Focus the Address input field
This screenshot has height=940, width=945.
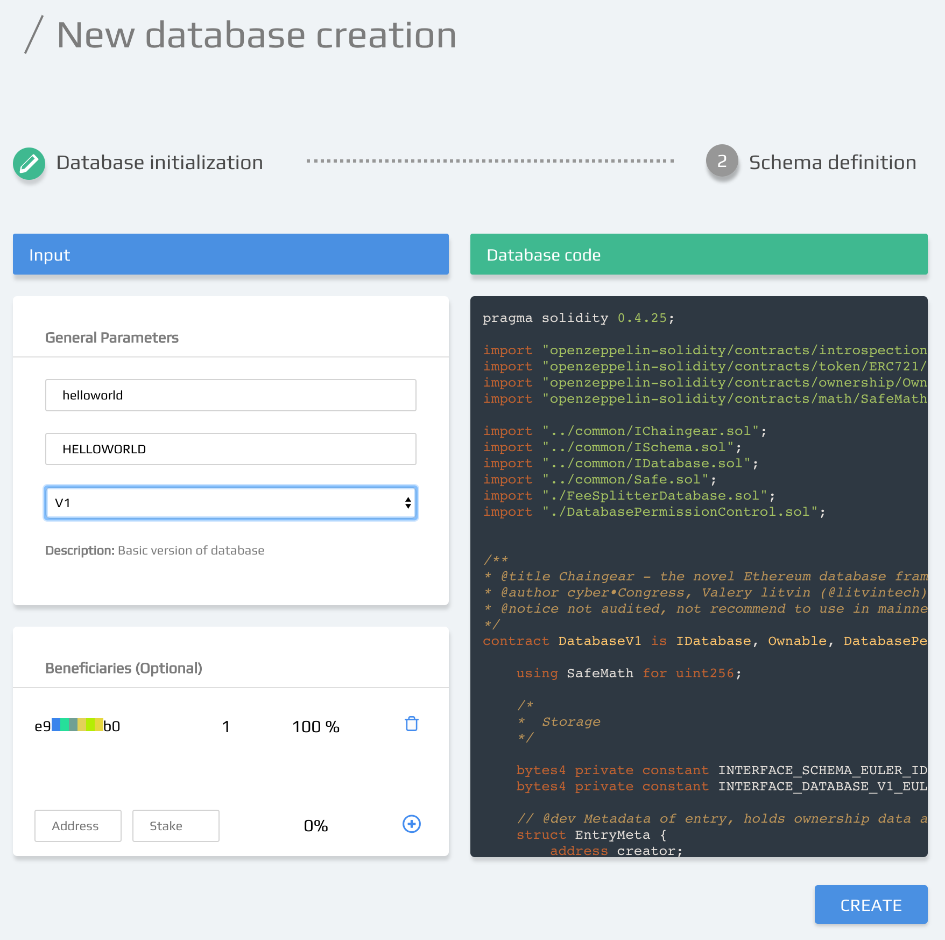pyautogui.click(x=78, y=826)
